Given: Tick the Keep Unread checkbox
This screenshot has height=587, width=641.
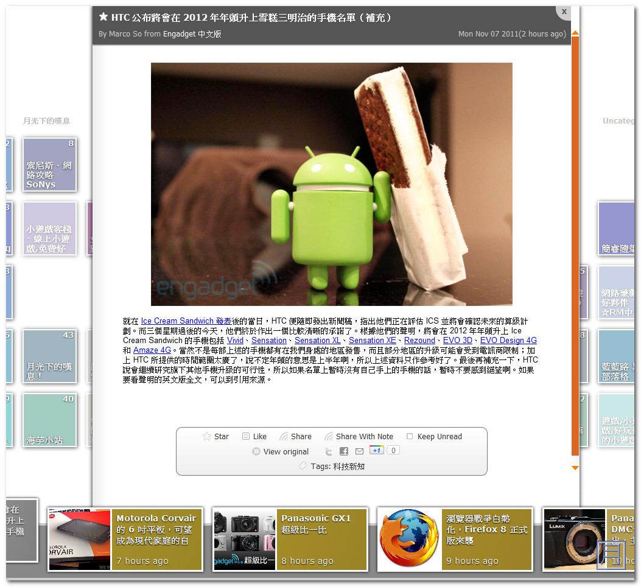Looking at the screenshot, I should click(x=410, y=436).
